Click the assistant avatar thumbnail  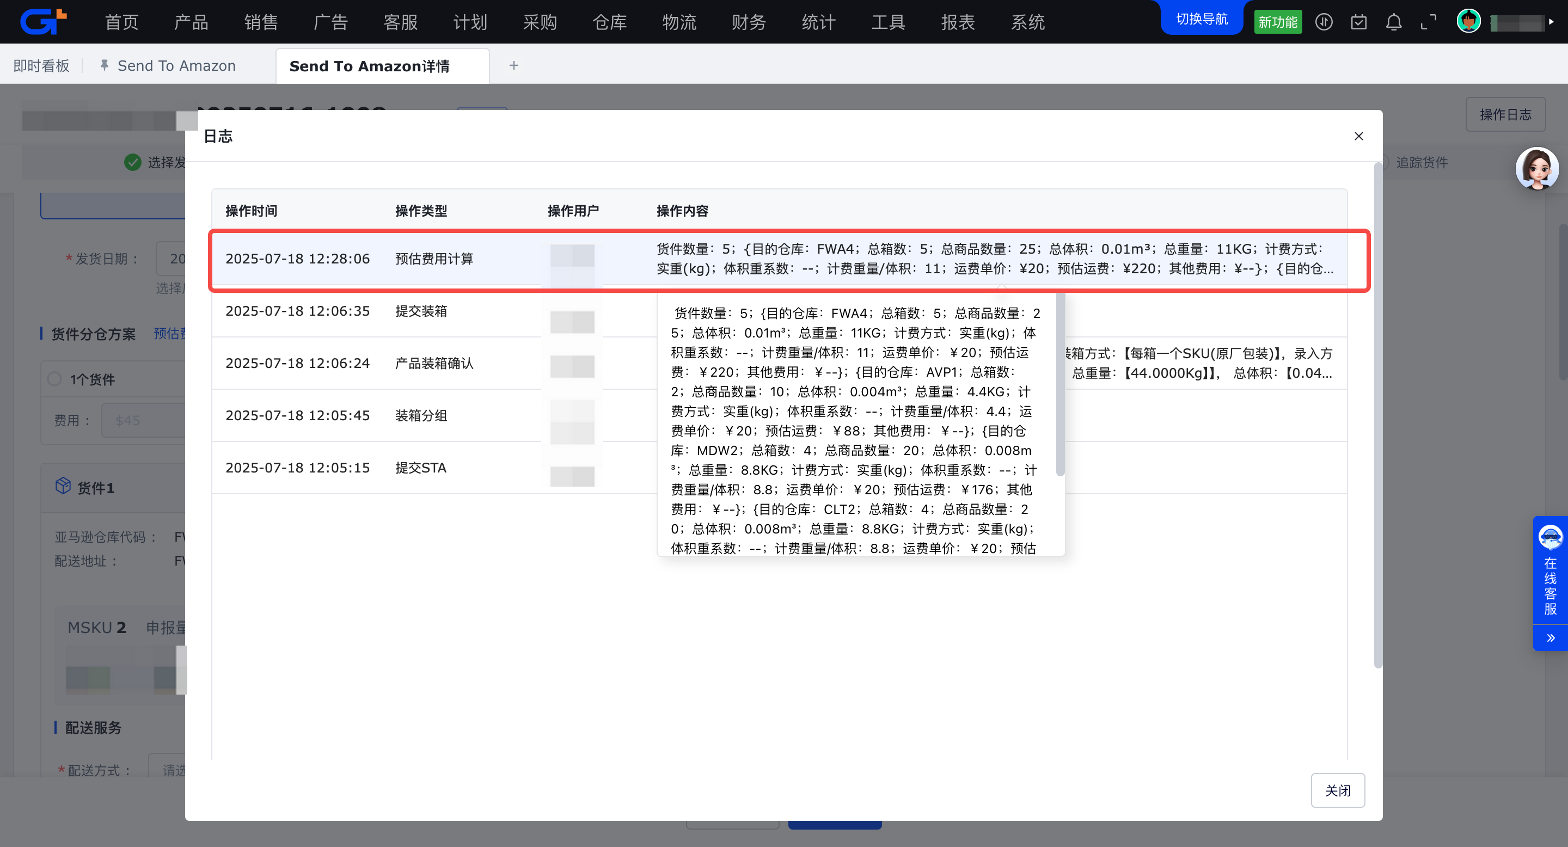[1537, 169]
